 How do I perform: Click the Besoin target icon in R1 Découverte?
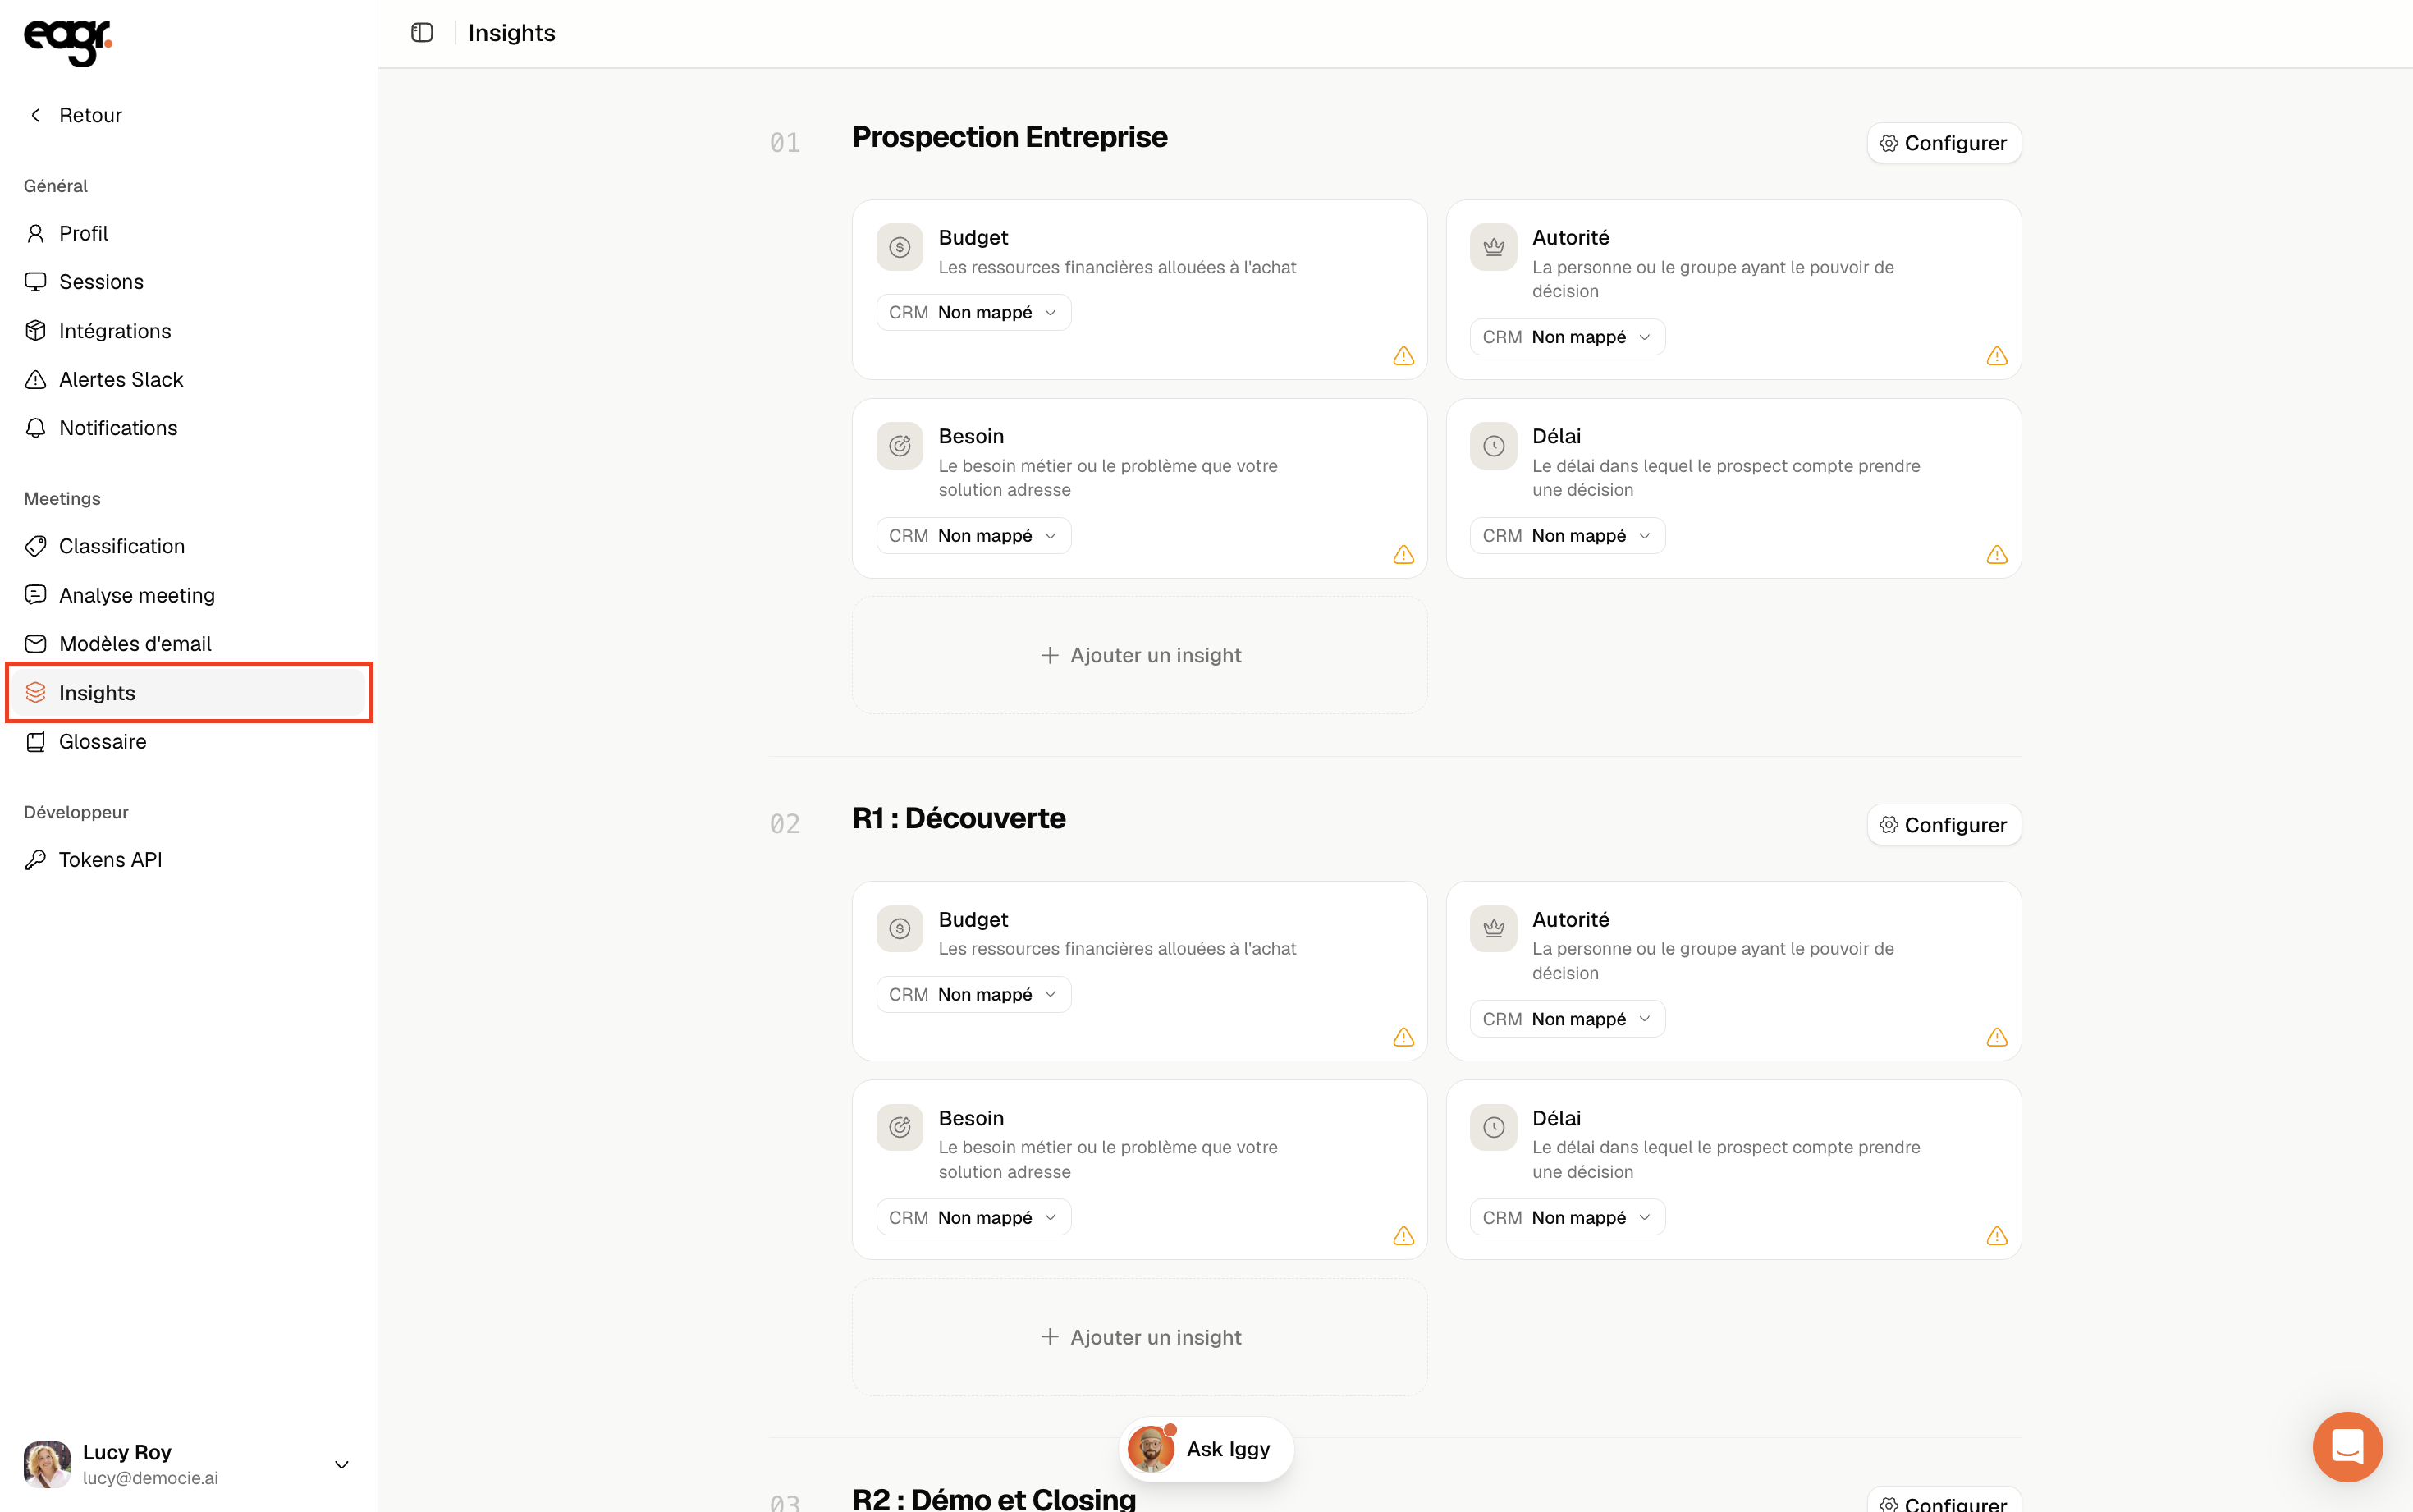pos(900,1128)
